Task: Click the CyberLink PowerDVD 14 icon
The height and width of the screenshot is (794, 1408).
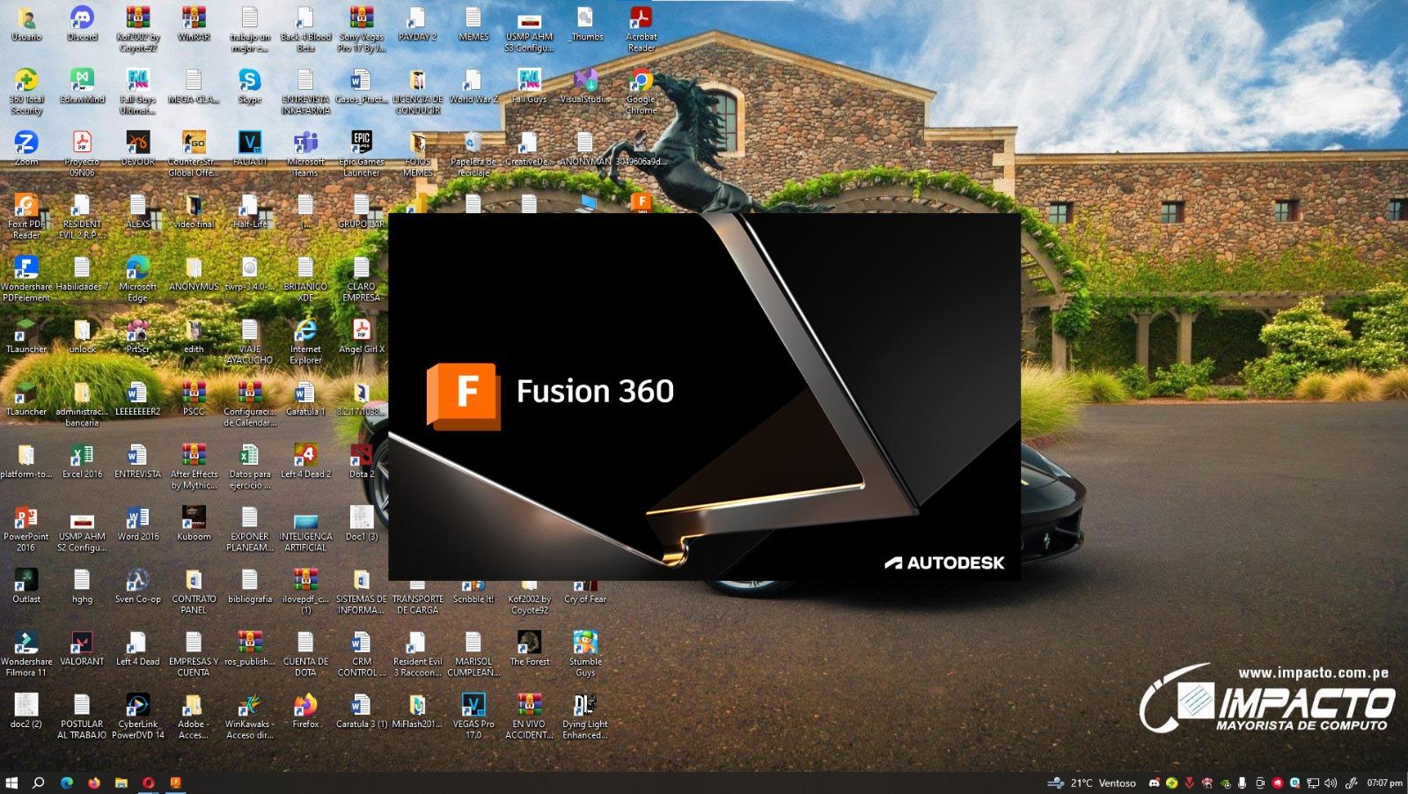Action: click(137, 717)
